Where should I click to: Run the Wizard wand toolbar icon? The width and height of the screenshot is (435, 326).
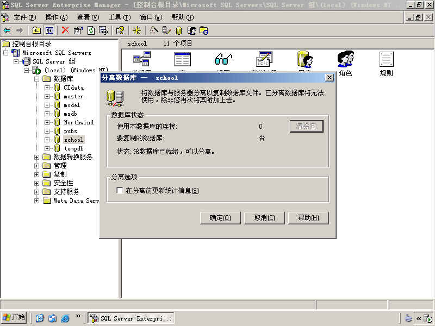[x=154, y=30]
